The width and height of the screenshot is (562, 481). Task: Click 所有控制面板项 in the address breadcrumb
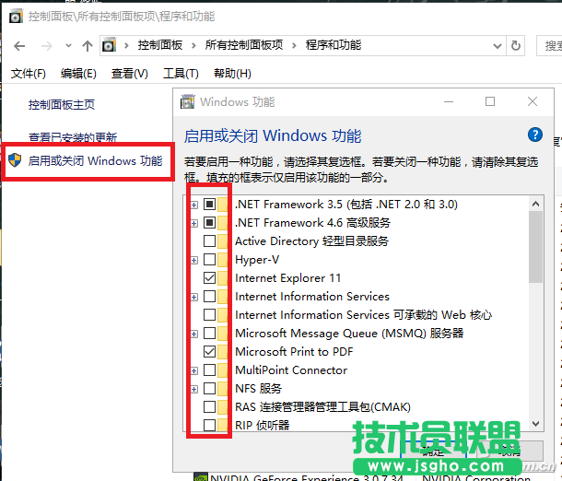coord(243,45)
